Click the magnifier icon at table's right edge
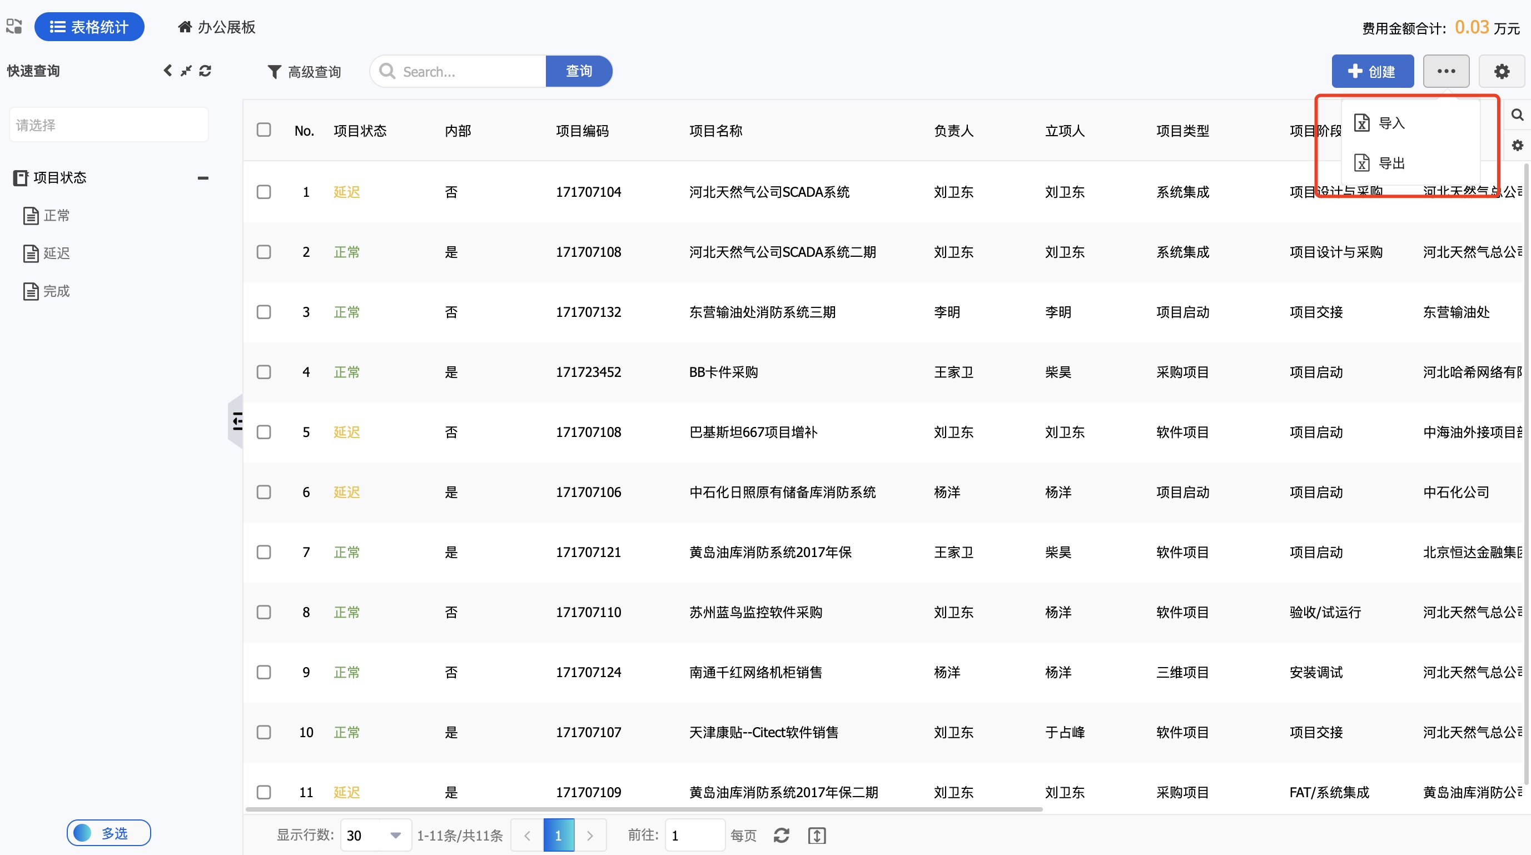The image size is (1531, 855). tap(1517, 115)
